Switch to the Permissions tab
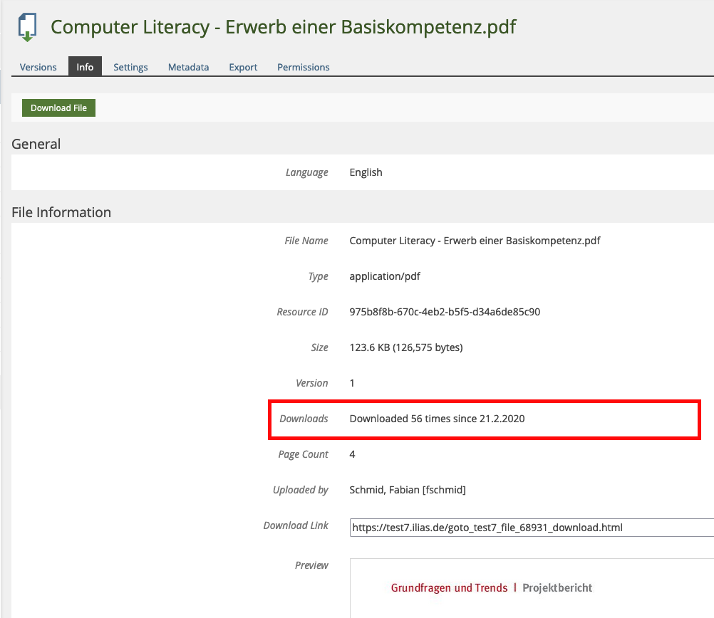This screenshot has width=714, height=618. pos(303,67)
